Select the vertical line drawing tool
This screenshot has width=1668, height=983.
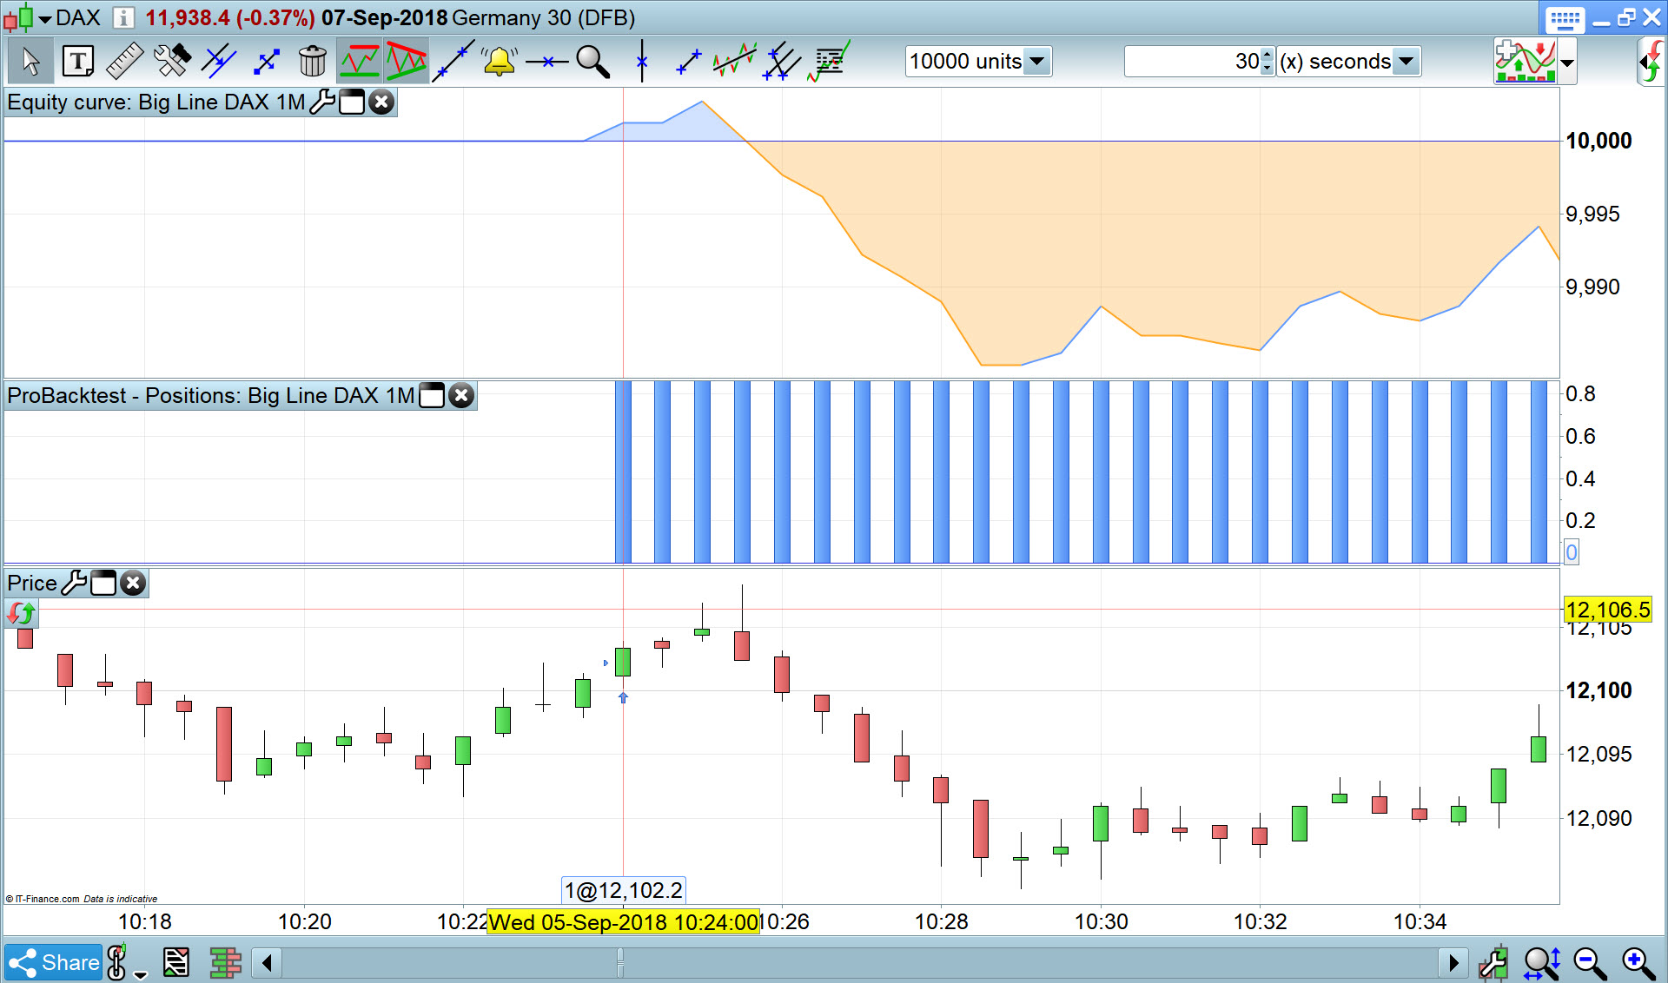tap(642, 62)
